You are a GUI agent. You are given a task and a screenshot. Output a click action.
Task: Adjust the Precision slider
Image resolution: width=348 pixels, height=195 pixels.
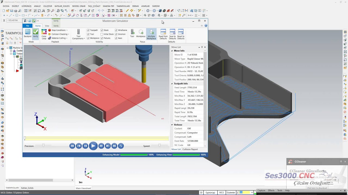[43, 145]
